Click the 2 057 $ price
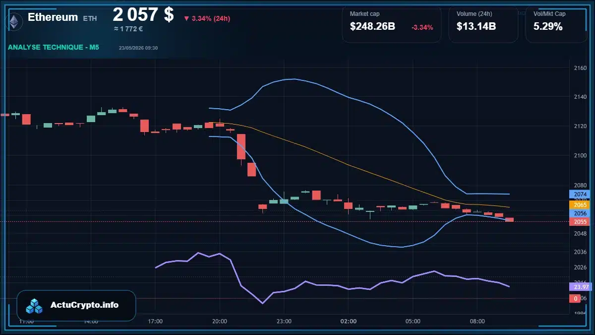 (x=143, y=15)
